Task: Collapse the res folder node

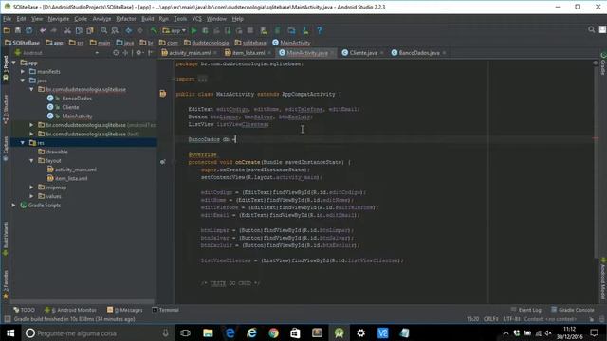Action: pyautogui.click(x=23, y=143)
